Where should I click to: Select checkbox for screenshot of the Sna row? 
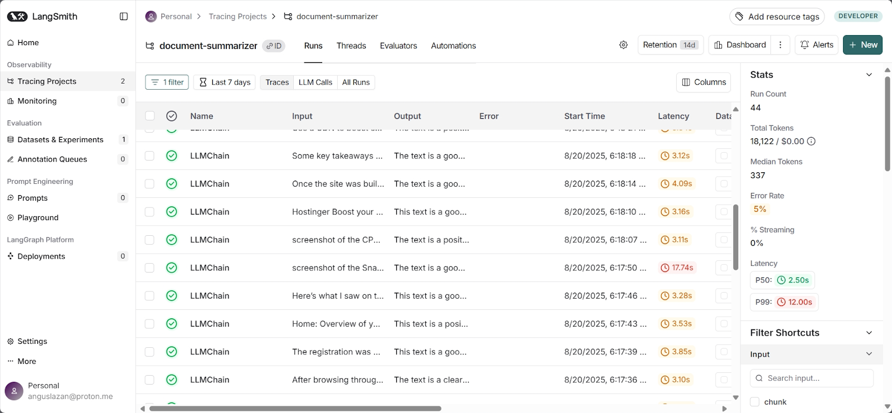149,268
